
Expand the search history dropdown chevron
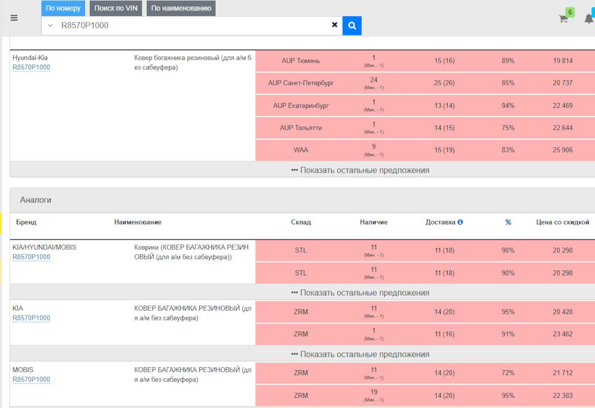coord(50,25)
